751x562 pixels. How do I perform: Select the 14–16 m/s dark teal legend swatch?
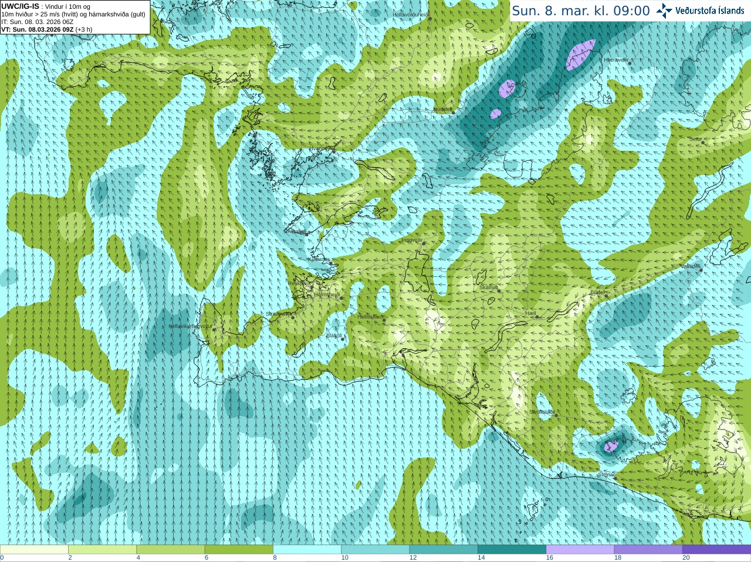coord(512,549)
